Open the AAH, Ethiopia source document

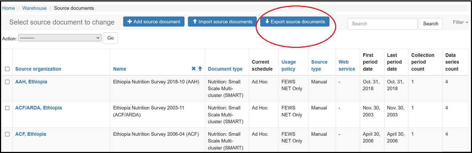point(31,82)
